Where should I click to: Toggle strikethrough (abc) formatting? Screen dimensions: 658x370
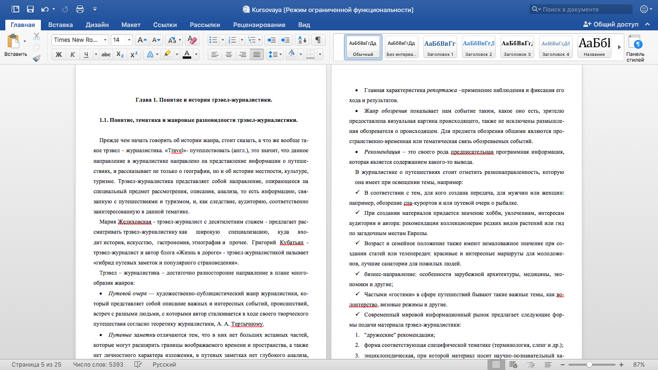[106, 54]
